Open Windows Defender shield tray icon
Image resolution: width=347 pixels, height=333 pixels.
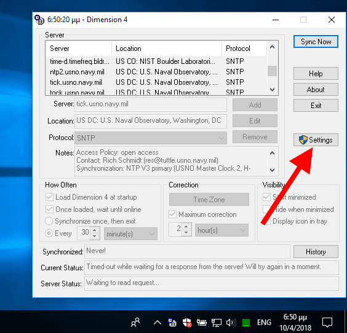click(187, 323)
